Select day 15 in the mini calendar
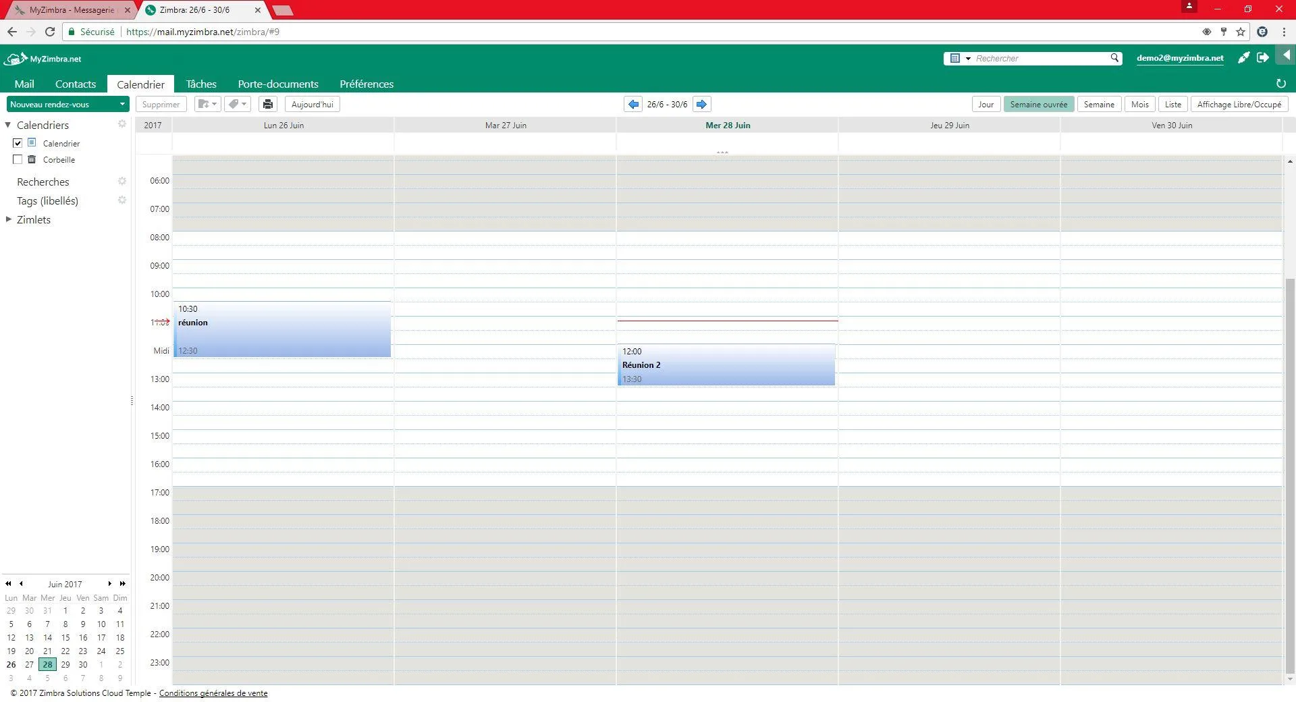 65,637
